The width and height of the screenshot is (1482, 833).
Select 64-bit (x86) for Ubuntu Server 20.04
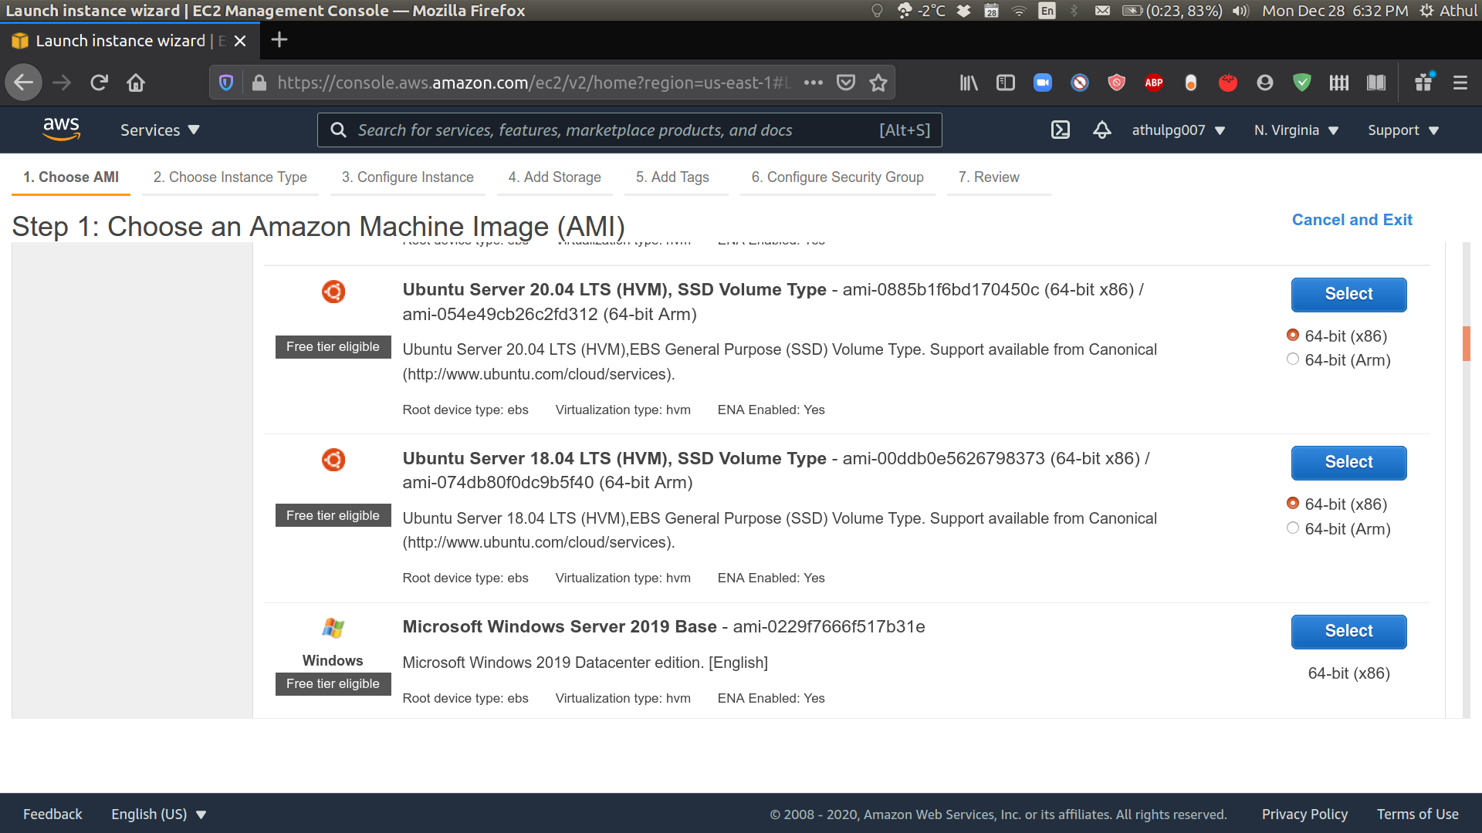point(1293,335)
